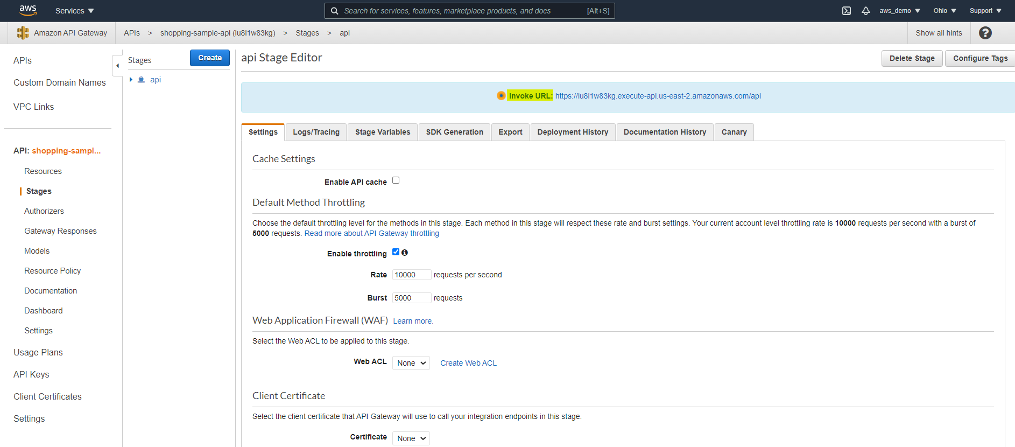Open VPC Links in sidebar

[x=33, y=107]
